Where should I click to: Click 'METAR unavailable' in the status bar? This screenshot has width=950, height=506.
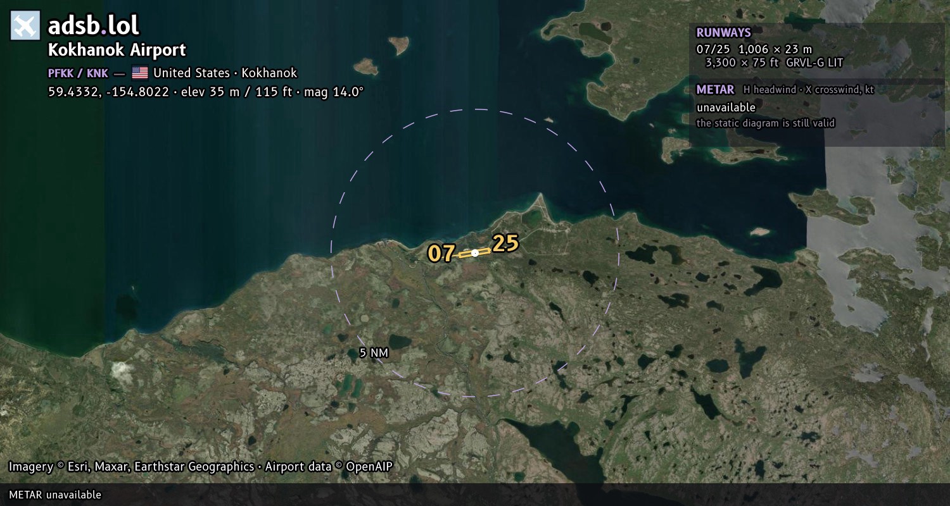(55, 495)
